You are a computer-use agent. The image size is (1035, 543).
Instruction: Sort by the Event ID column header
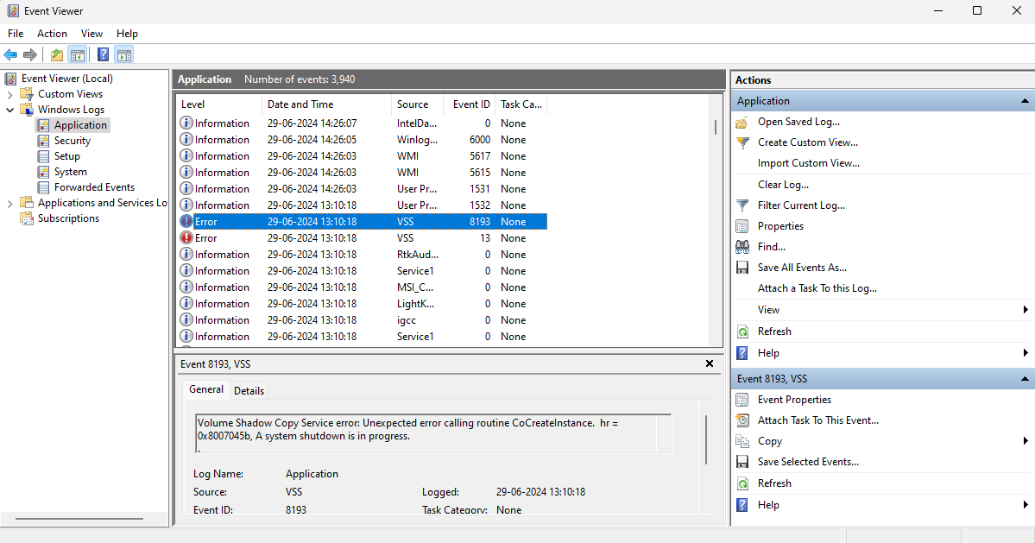(471, 104)
